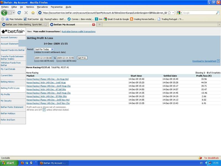Open the Plump 2m4f Hcap Chs market
The image size is (221, 166).
click(x=49, y=86)
